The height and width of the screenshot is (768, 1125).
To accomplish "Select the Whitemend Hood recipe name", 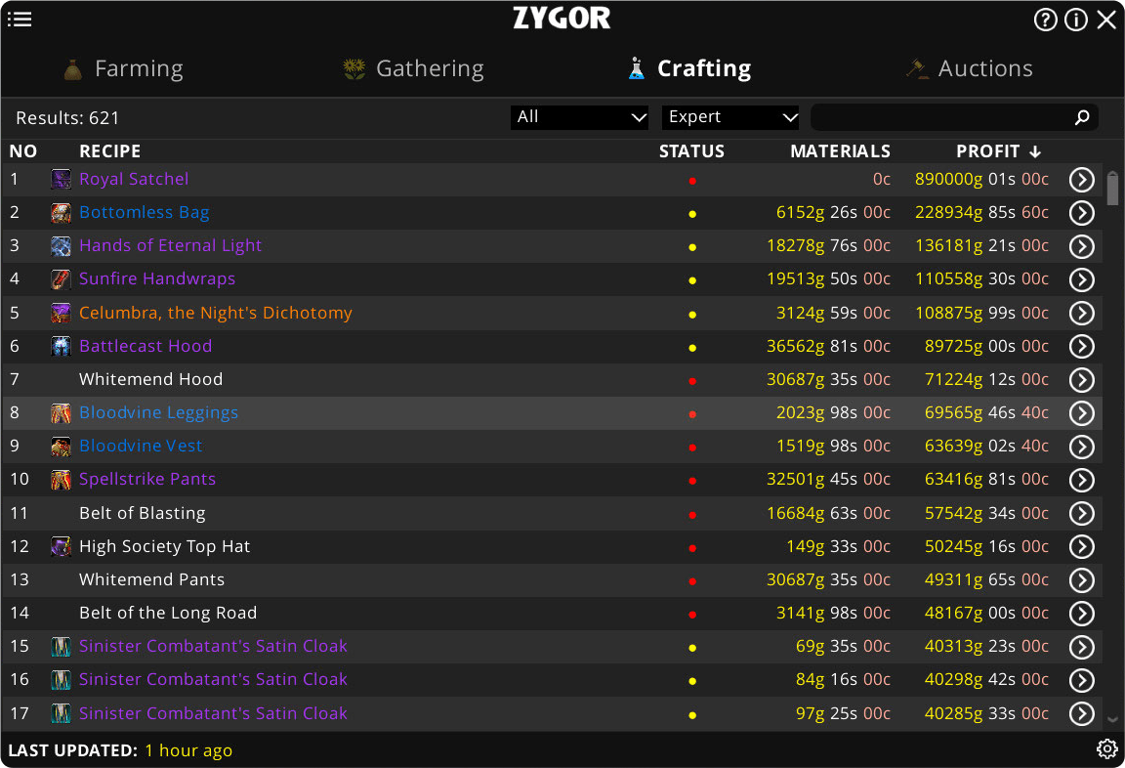I will [150, 379].
